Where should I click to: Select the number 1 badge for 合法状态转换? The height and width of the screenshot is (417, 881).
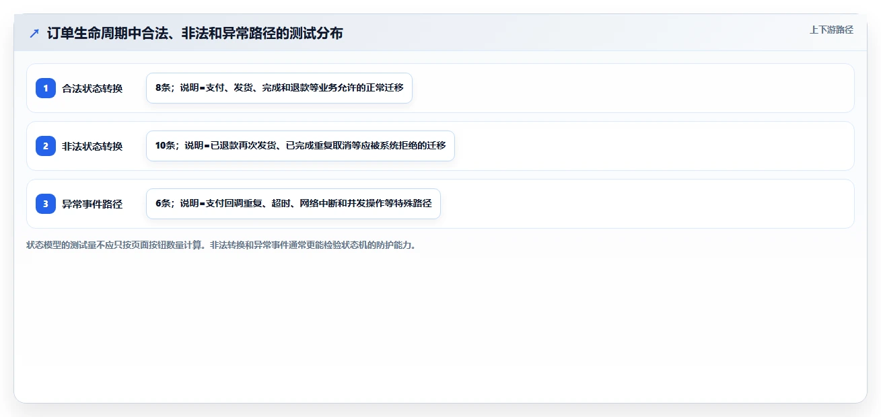(x=46, y=88)
